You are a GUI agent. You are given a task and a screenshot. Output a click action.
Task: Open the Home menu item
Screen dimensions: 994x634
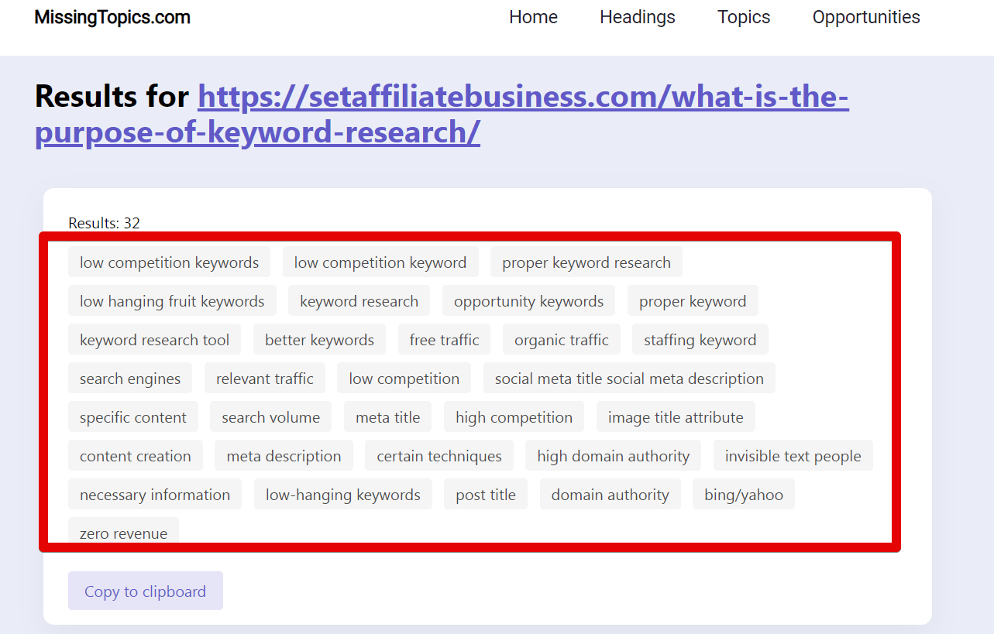[533, 17]
